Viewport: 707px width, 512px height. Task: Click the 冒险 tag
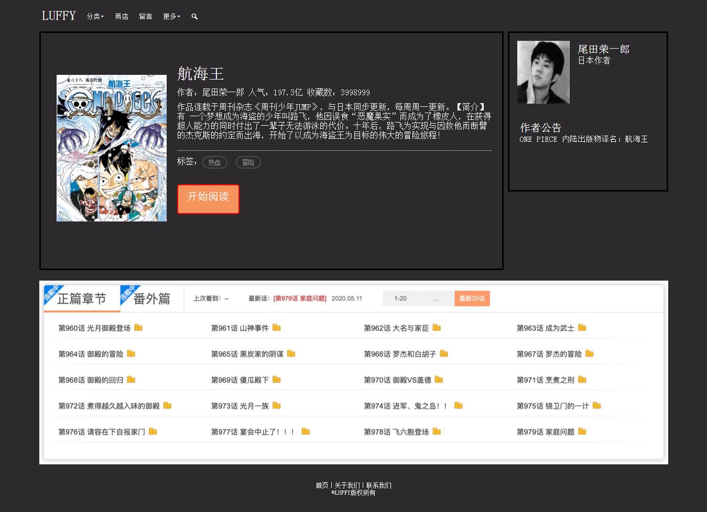(248, 162)
